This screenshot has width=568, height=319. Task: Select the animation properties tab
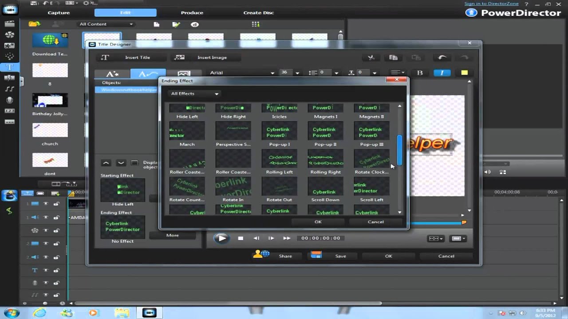[148, 74]
